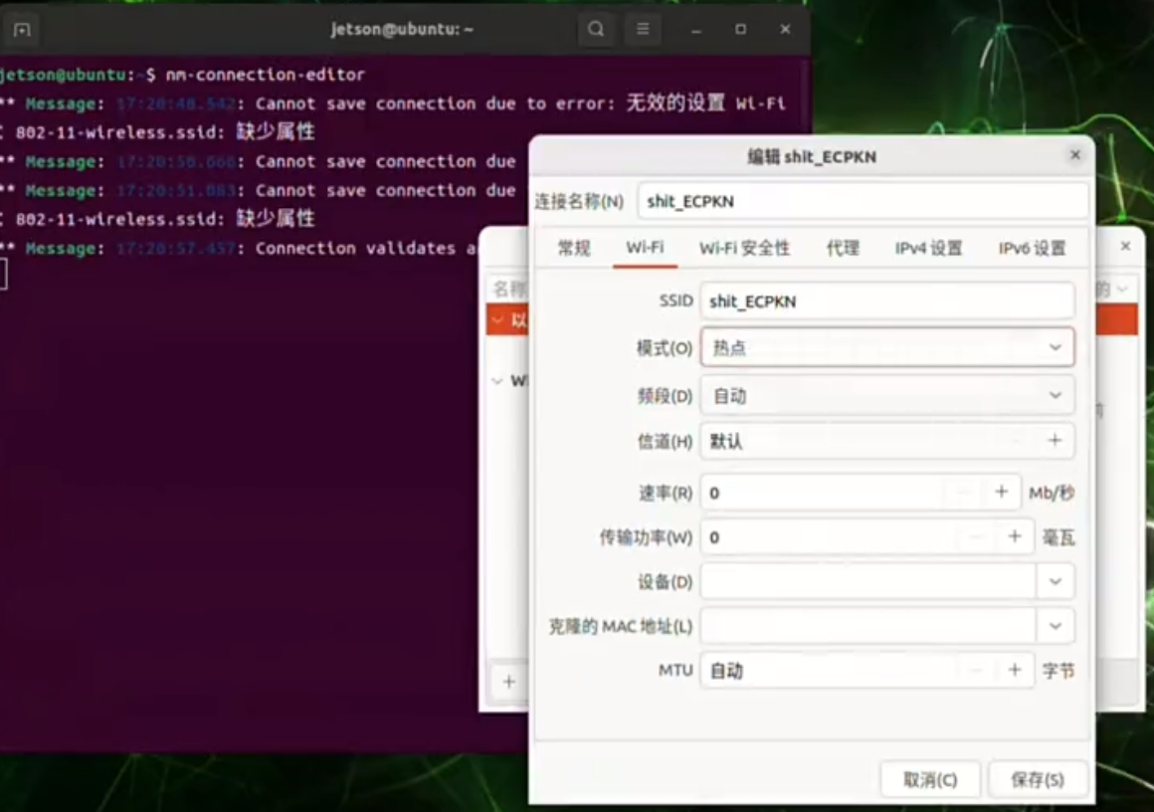The width and height of the screenshot is (1154, 812).
Task: Collapse the highlighted orange group in connections list
Action: 498,320
